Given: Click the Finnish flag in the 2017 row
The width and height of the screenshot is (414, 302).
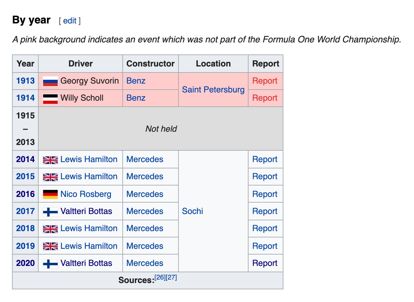Looking at the screenshot, I should pos(50,211).
